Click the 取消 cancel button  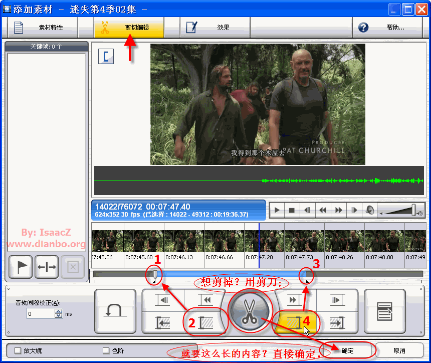[399, 350]
